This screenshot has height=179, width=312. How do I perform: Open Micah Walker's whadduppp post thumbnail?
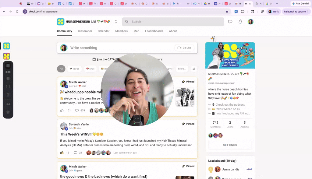[185, 97]
